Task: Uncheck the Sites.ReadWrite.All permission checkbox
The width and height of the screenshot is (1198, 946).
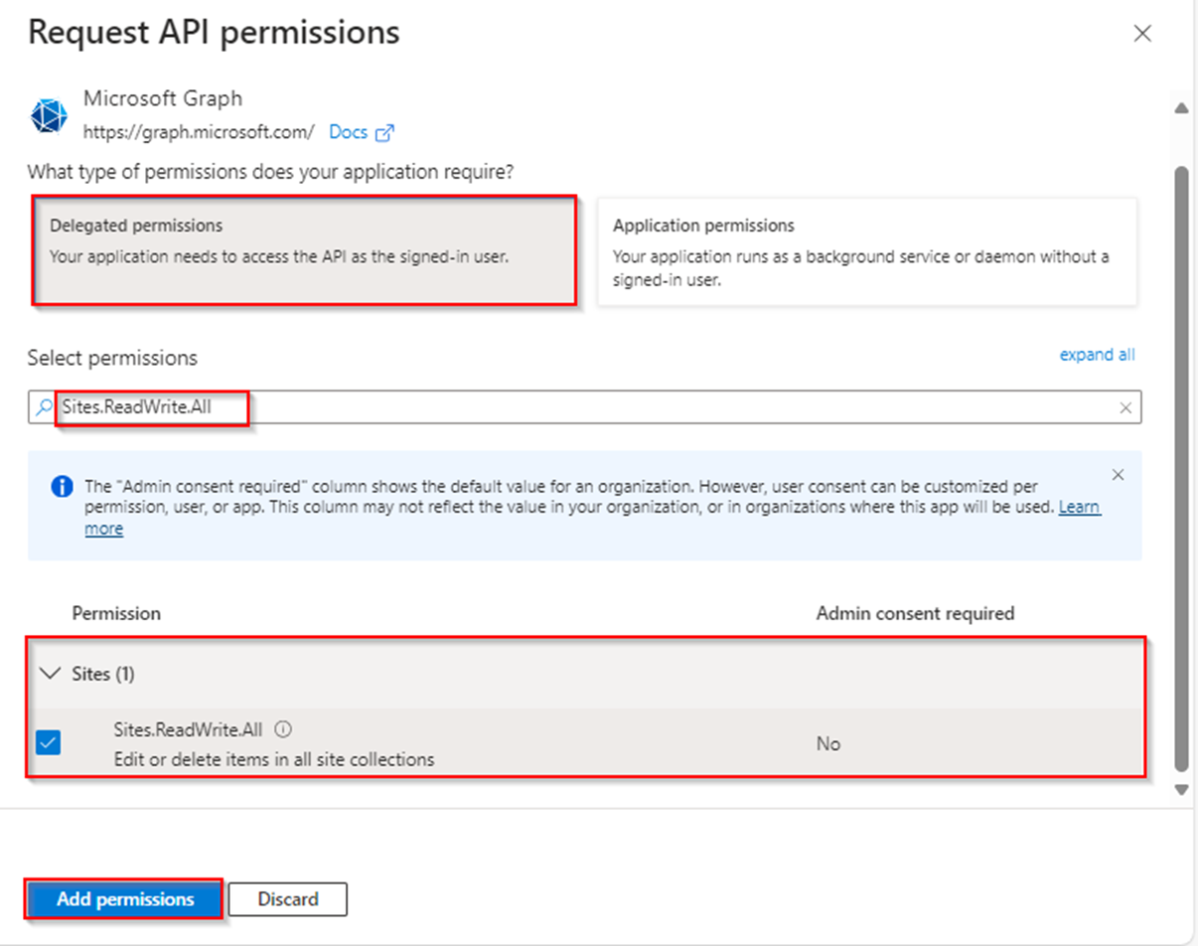Action: coord(49,742)
